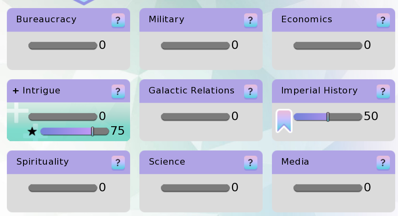This screenshot has width=398, height=216.
Task: Click the Media skill bar
Action: 328,188
